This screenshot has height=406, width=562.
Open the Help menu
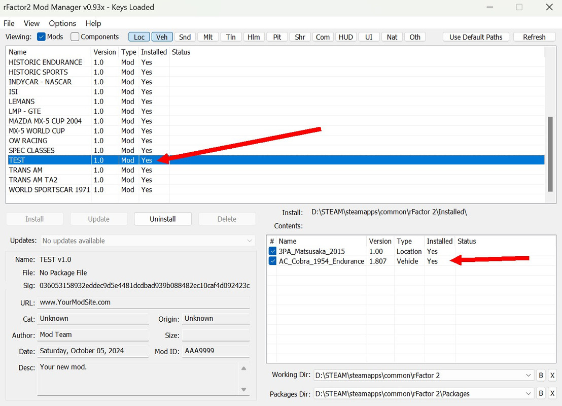click(x=93, y=23)
